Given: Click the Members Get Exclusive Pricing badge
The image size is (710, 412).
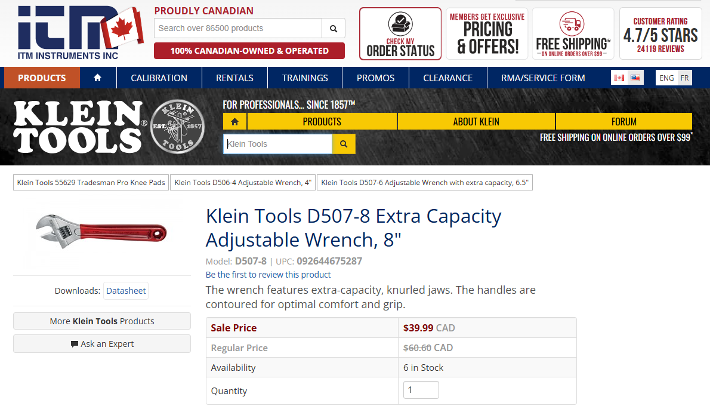Looking at the screenshot, I should 486,33.
